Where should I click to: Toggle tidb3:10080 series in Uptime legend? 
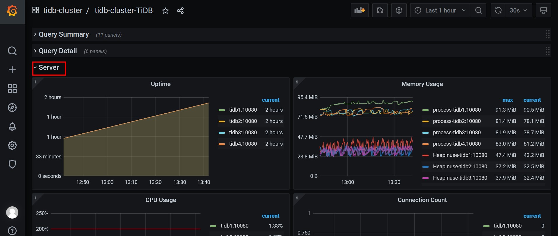point(243,133)
